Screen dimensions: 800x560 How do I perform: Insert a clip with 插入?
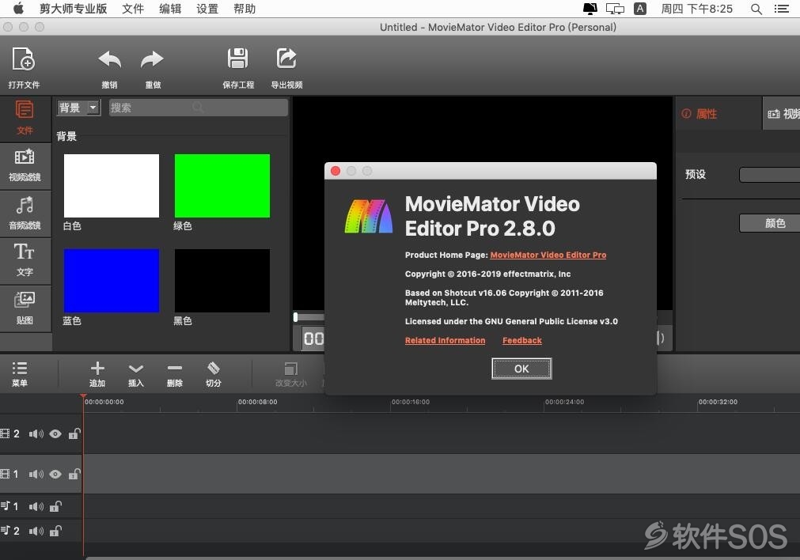pyautogui.click(x=136, y=374)
